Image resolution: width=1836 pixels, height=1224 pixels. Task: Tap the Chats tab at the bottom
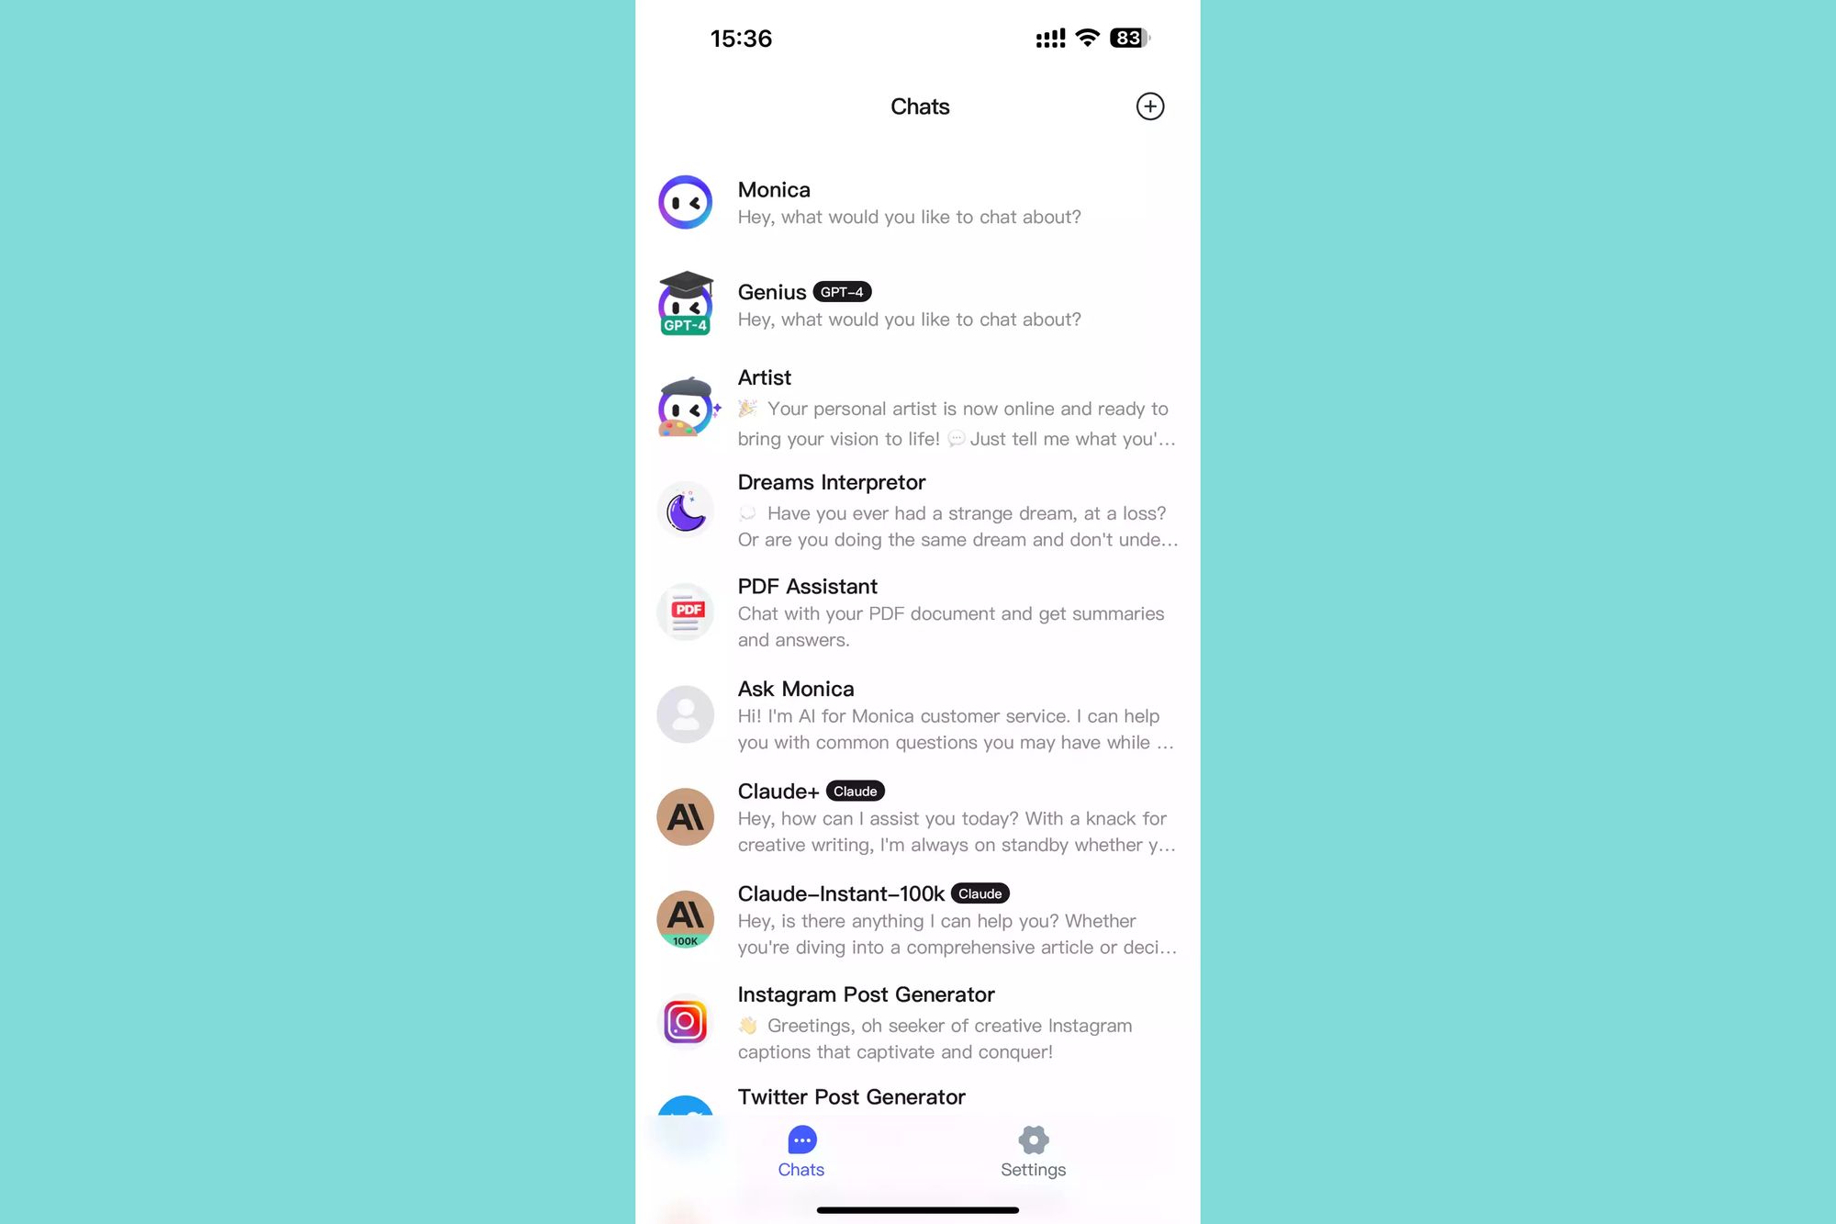point(800,1151)
